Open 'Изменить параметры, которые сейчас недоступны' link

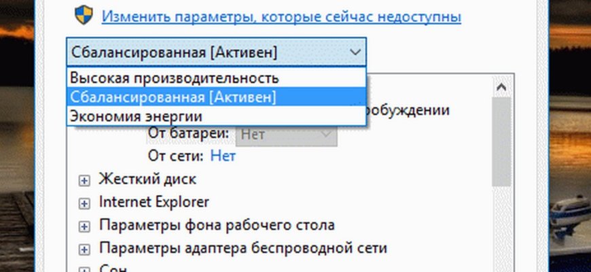[281, 16]
